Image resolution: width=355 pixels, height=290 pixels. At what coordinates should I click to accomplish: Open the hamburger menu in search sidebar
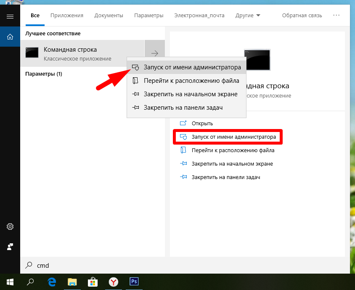click(x=10, y=16)
